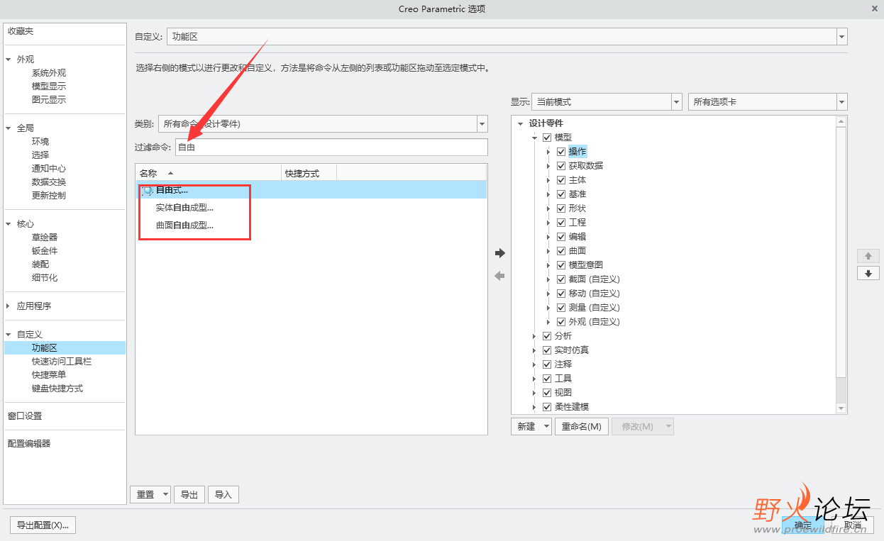Screen dimensions: 884x541
Task: Toggle the 曲面 checkbox
Action: 561,251
